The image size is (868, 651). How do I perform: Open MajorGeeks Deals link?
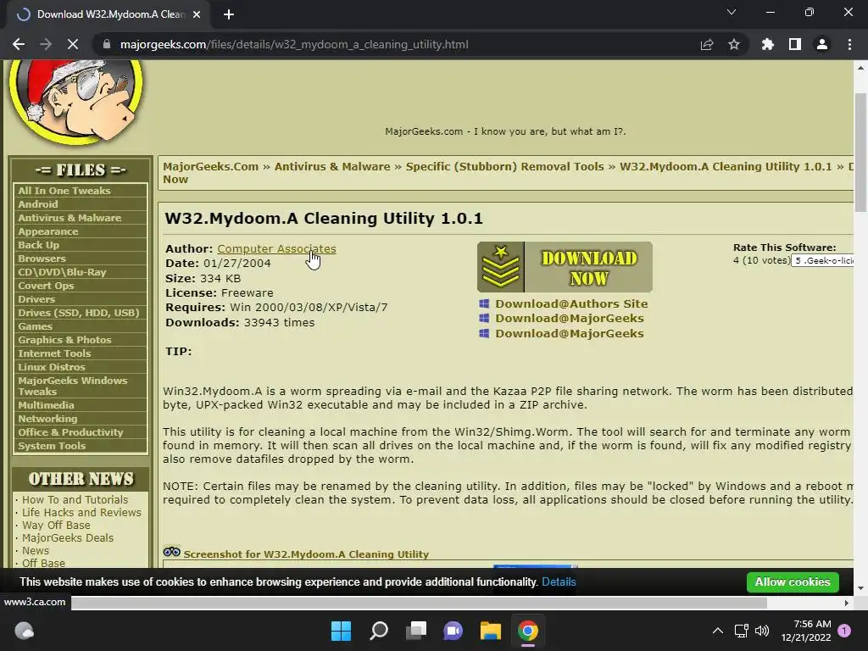(68, 538)
